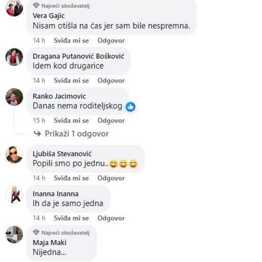Image resolution: width=262 pixels, height=262 pixels.
Task: Open Vera Gajic's name link
Action: pyautogui.click(x=48, y=16)
